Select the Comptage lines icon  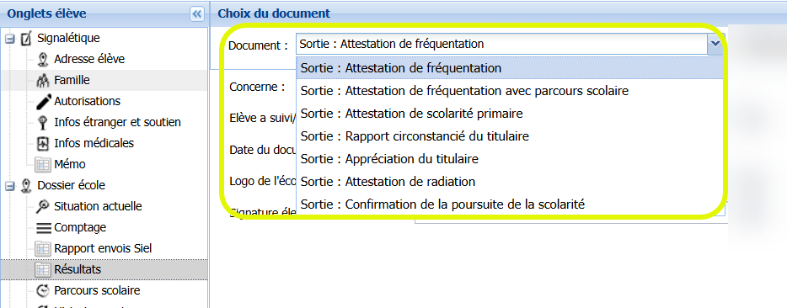coord(44,228)
